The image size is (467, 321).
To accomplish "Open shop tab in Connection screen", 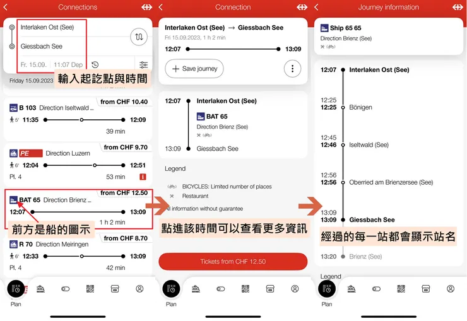I will (270, 289).
